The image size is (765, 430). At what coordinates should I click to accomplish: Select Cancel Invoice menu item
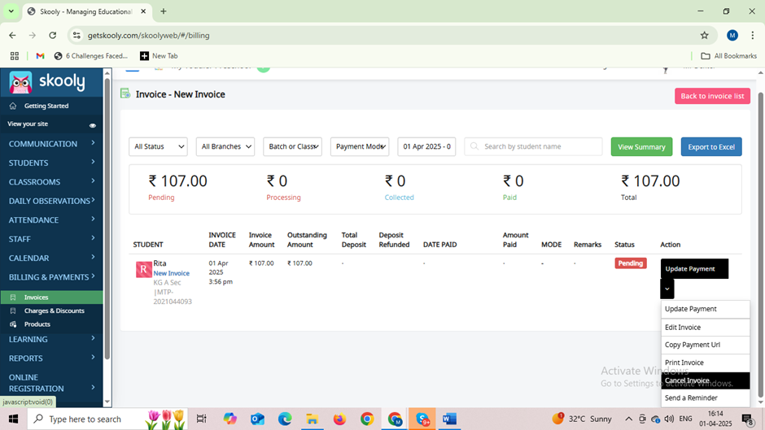[705, 380]
